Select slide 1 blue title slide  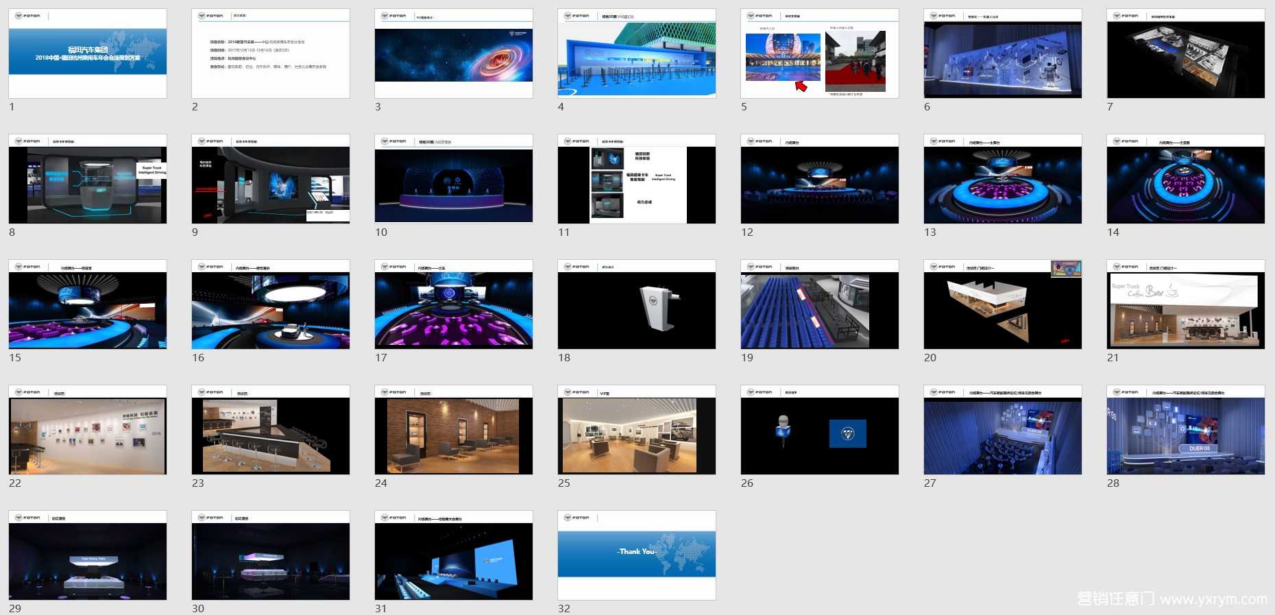(x=88, y=53)
